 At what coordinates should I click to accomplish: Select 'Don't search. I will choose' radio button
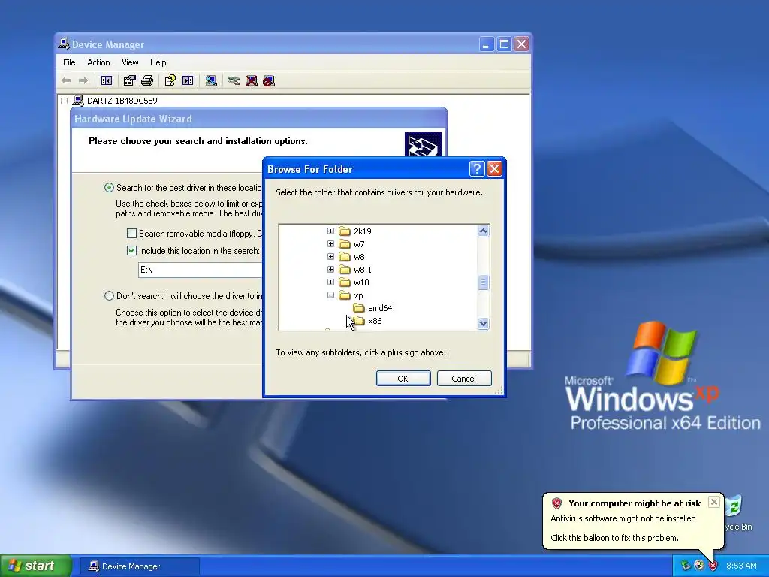click(109, 296)
